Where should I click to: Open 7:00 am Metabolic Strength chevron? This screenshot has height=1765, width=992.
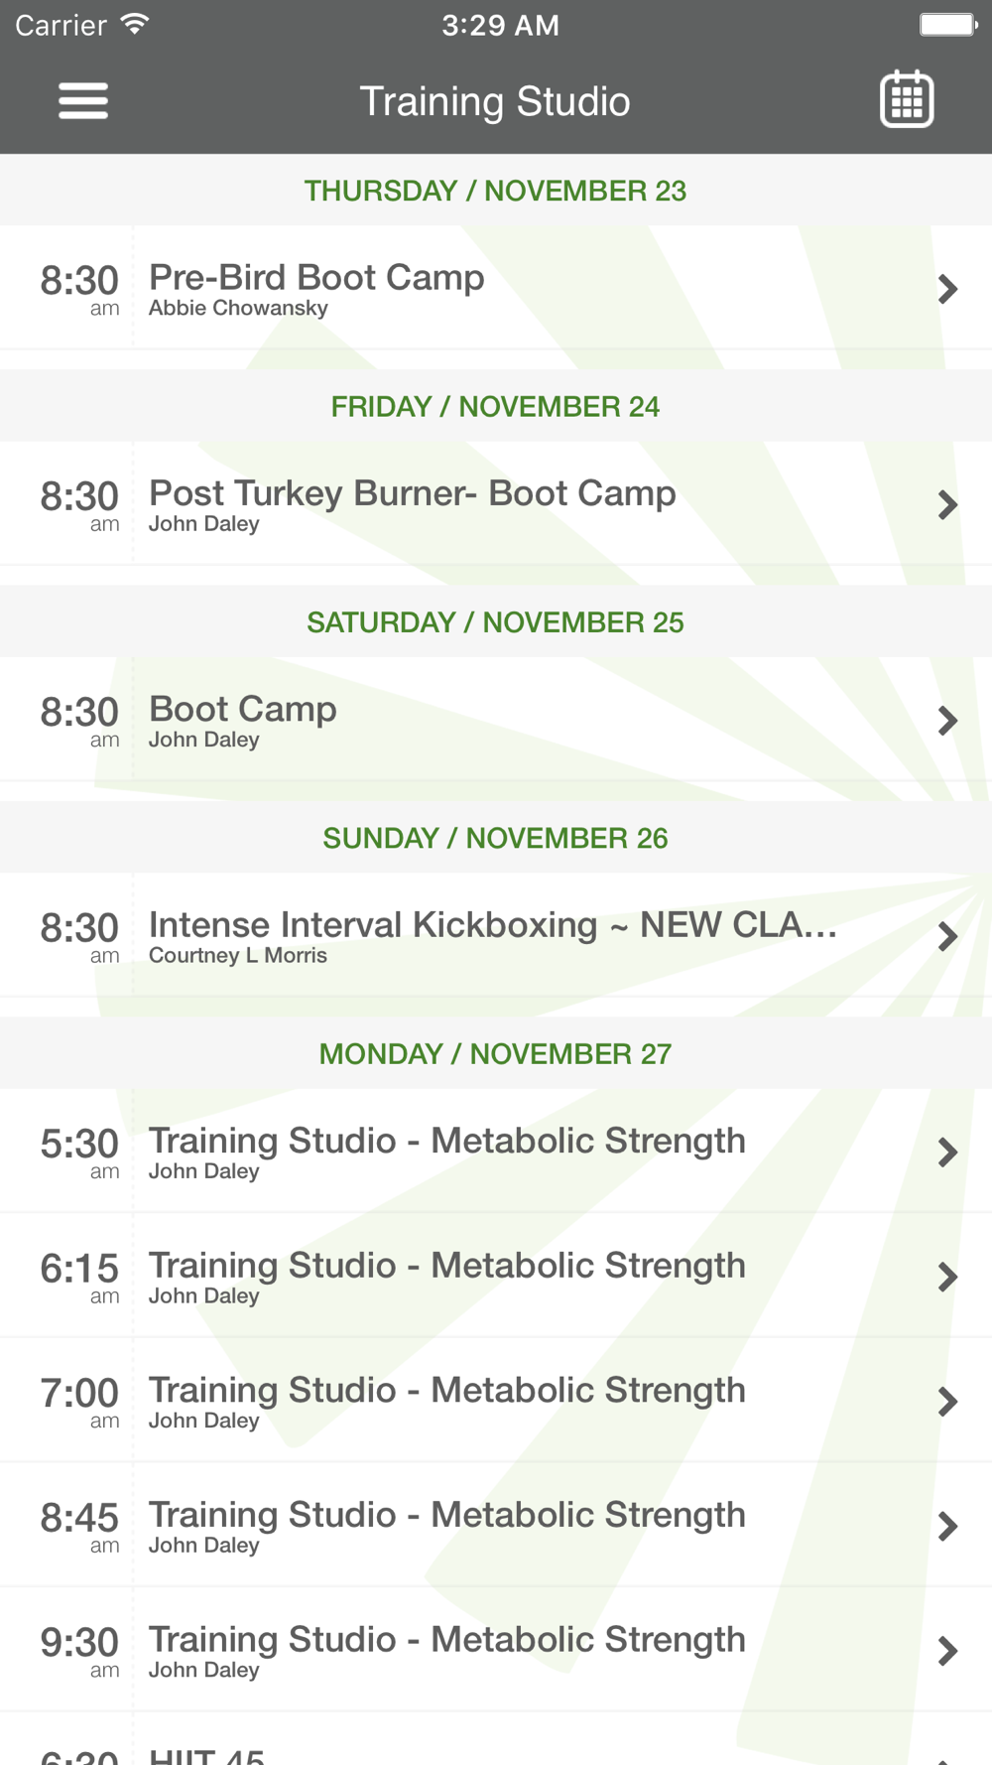click(x=948, y=1402)
